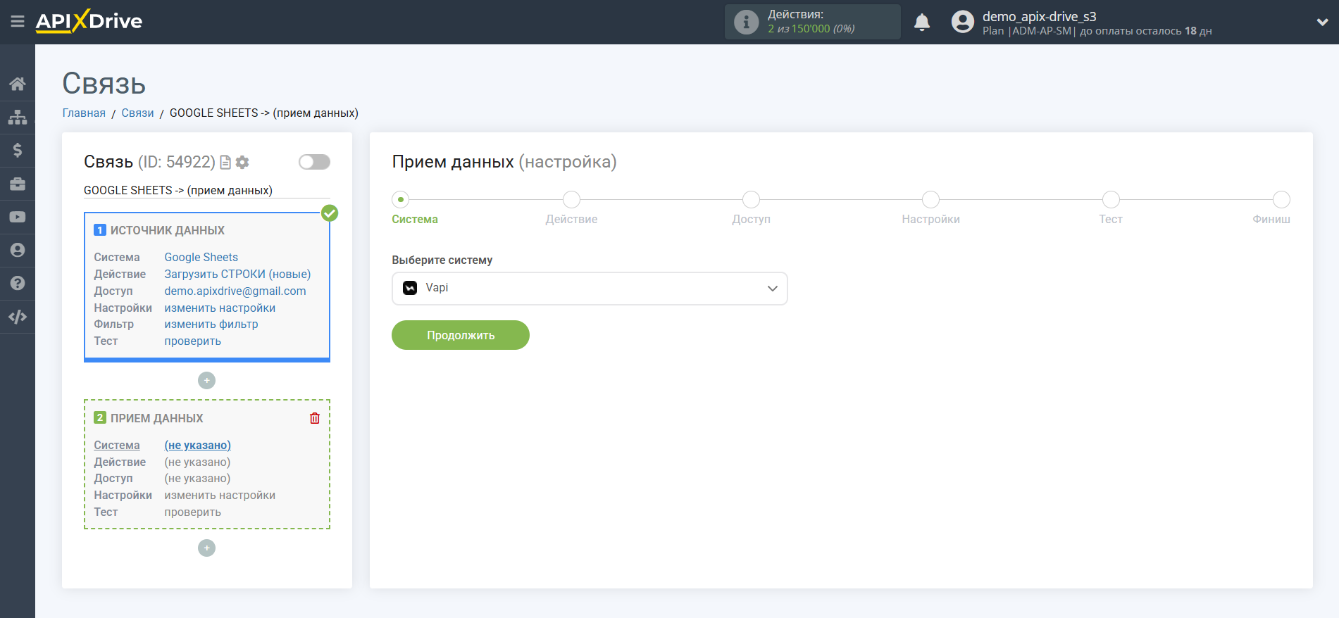Open briefcase sidebar icon

(x=18, y=184)
